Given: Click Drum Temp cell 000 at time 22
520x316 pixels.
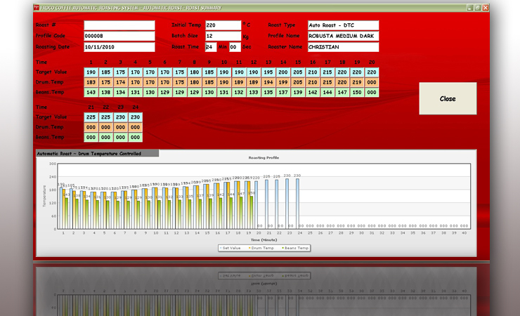Looking at the screenshot, I should (x=106, y=127).
